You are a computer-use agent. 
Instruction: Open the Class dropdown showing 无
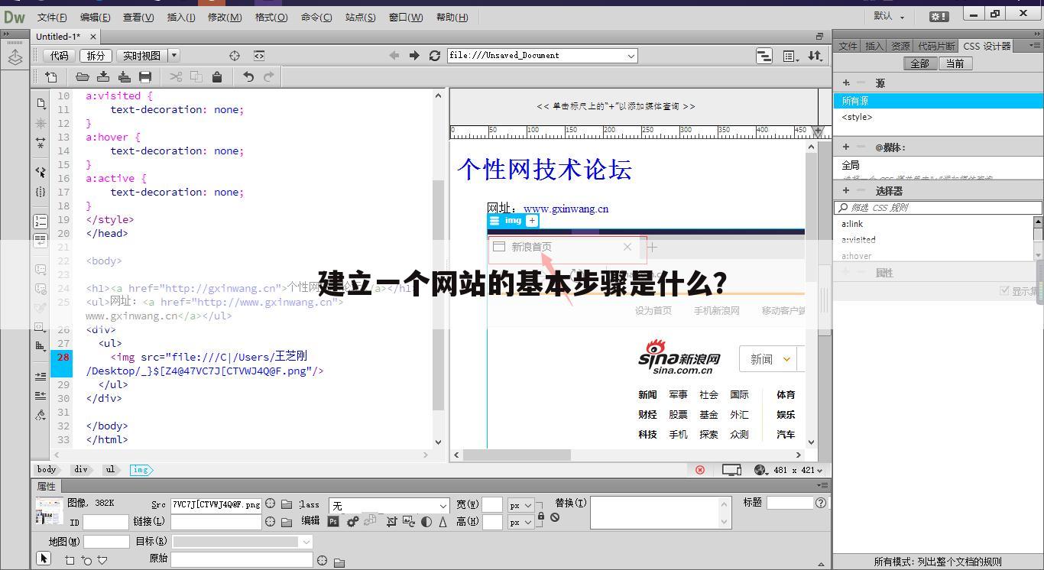pos(388,506)
